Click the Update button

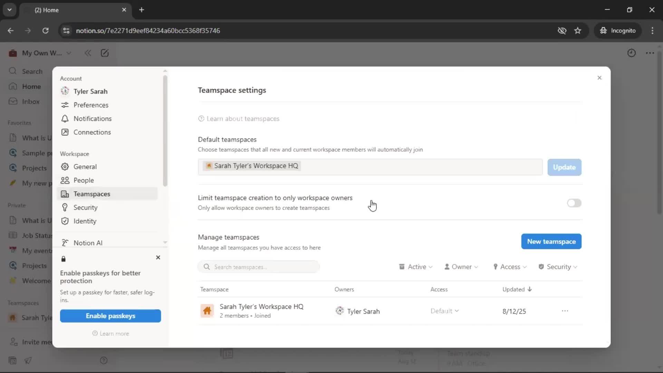tap(564, 167)
